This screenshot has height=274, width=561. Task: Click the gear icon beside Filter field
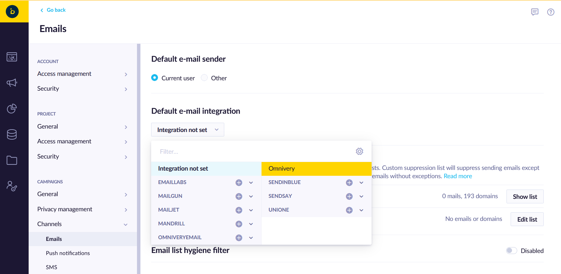tap(360, 151)
